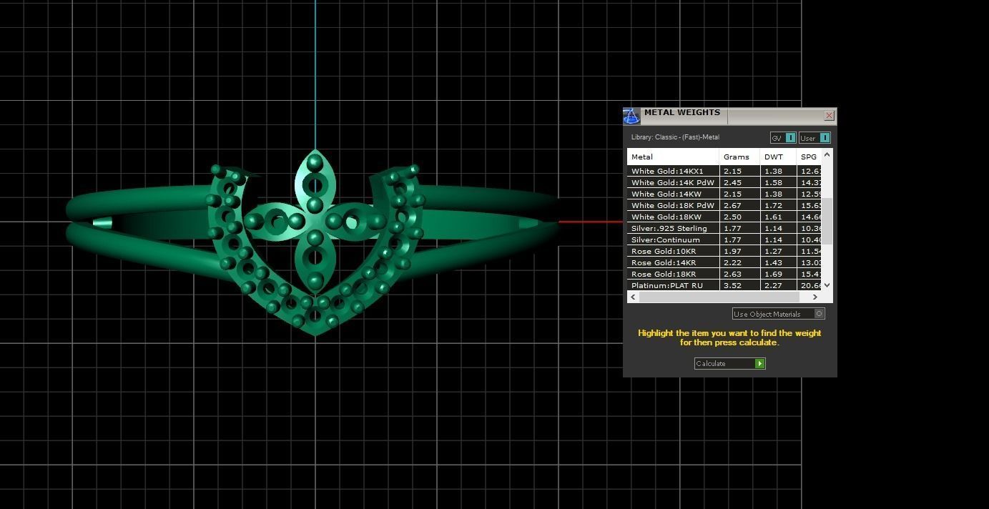Viewport: 989px width, 509px height.
Task: Click the 3.52 grams value for Platinum
Action: click(732, 285)
